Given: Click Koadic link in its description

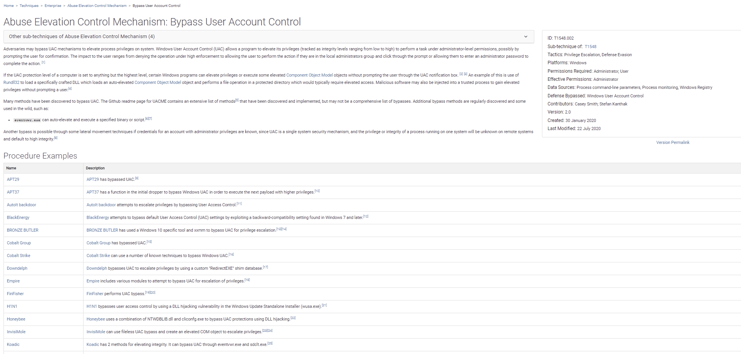Looking at the screenshot, I should (x=93, y=344).
